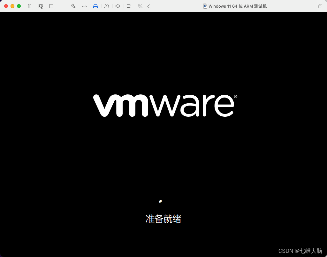Image resolution: width=327 pixels, height=257 pixels.
Task: Click the Bluetooth phone device icon
Action: tap(140, 6)
